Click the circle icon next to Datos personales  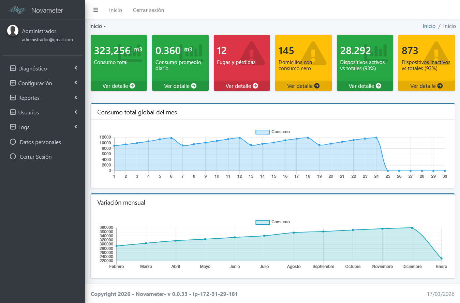click(13, 142)
